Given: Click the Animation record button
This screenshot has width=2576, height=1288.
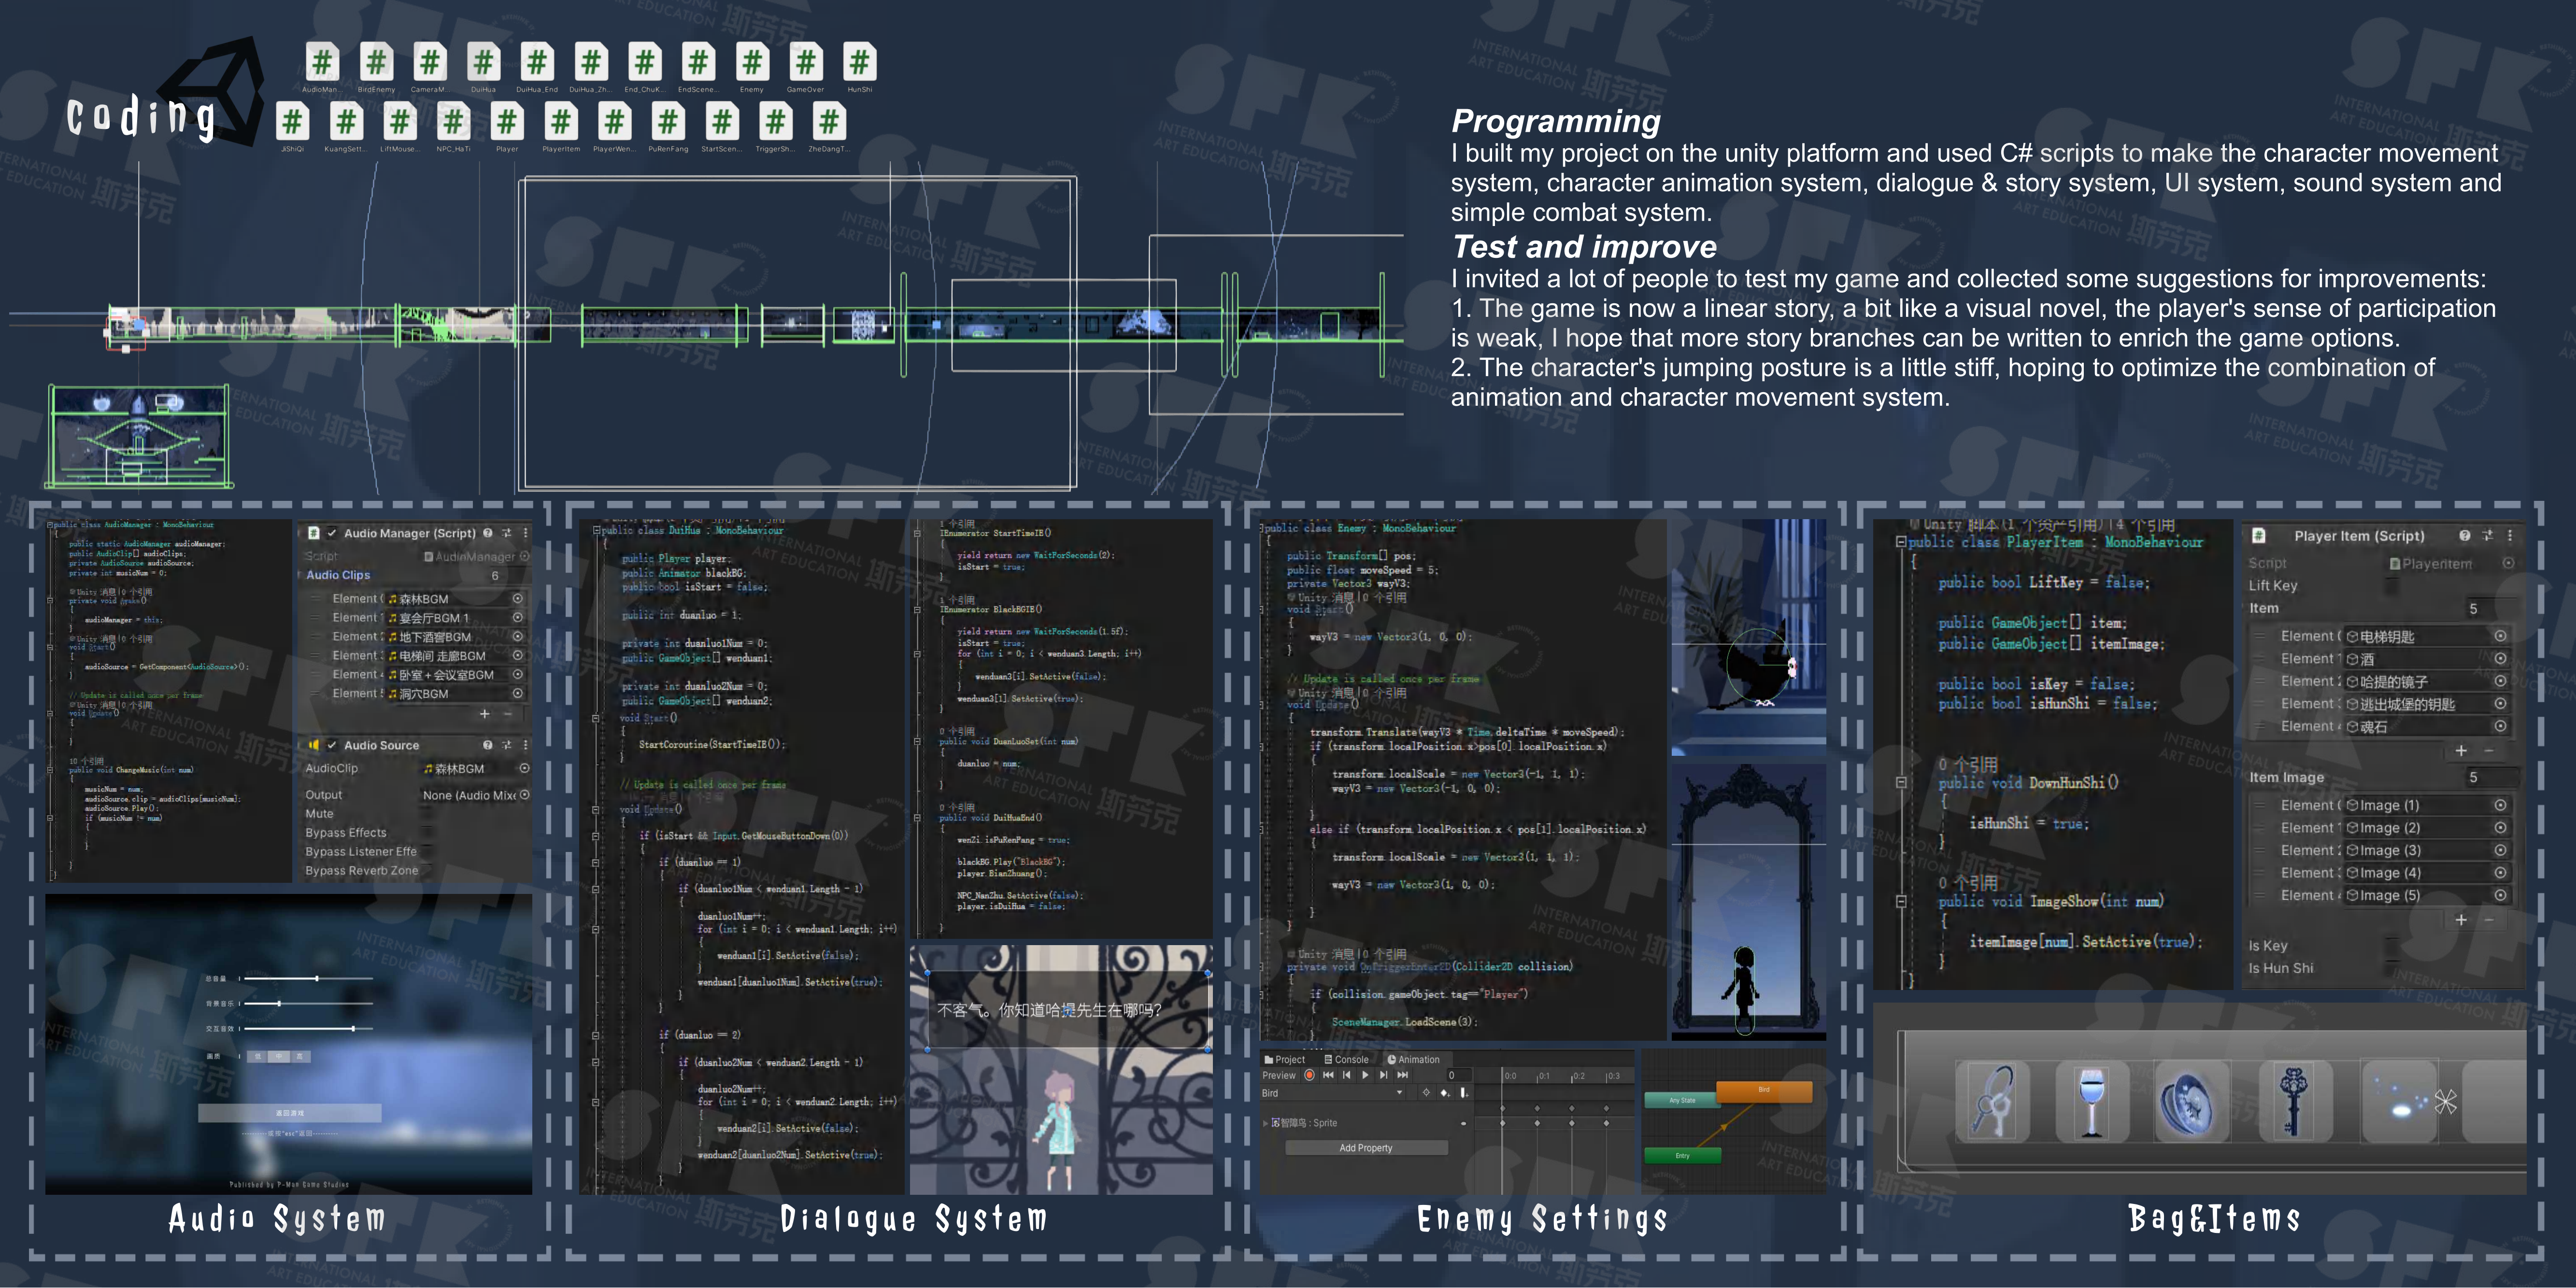Looking at the screenshot, I should pyautogui.click(x=1309, y=1075).
